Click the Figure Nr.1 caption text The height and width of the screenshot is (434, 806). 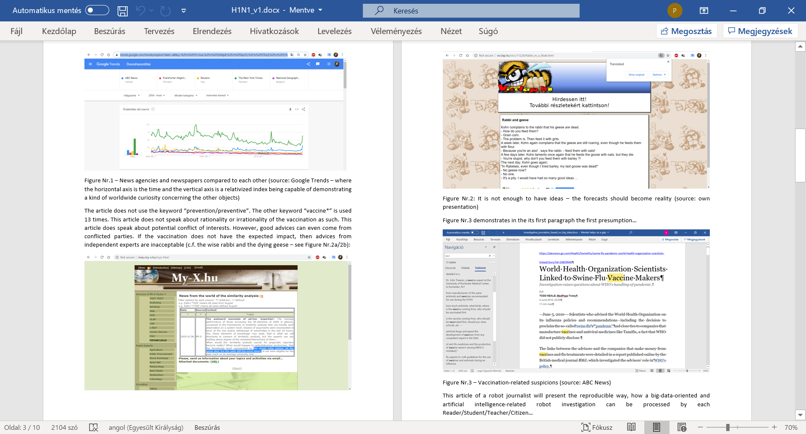tap(218, 189)
